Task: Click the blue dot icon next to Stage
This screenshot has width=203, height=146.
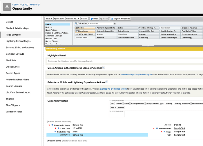Action: click(x=164, y=132)
